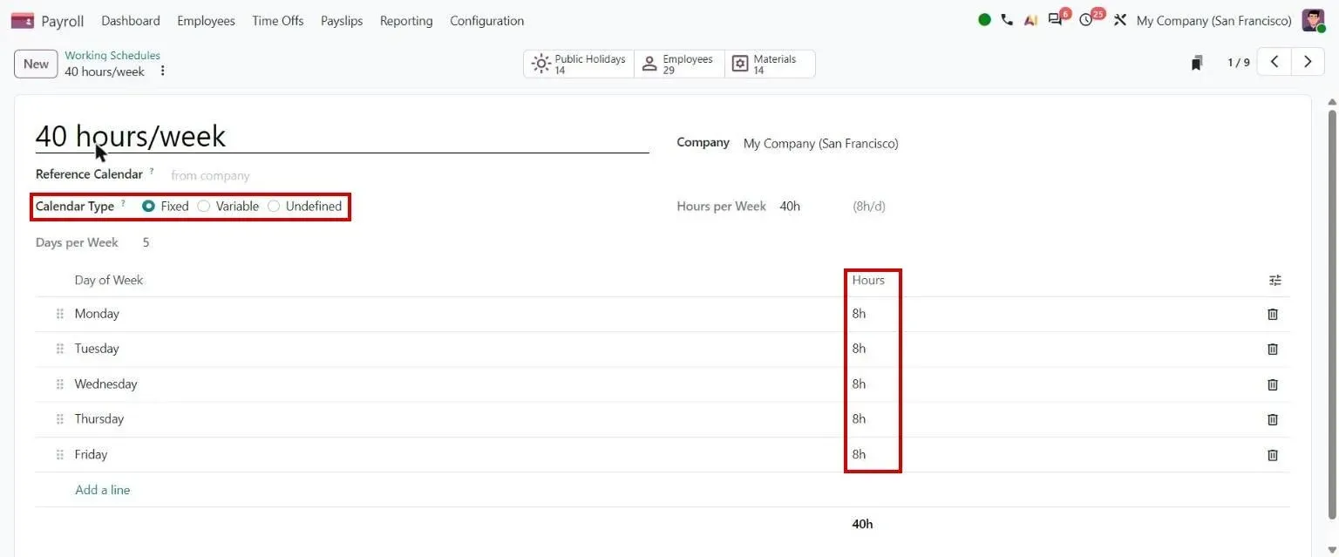Click the Hours per Week 40h value
Image resolution: width=1339 pixels, height=557 pixels.
click(x=790, y=207)
